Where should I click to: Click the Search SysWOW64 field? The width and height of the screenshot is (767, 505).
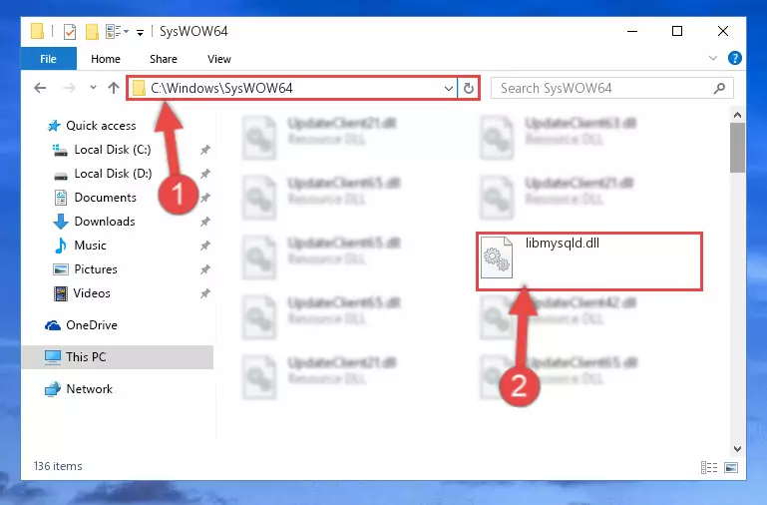612,89
